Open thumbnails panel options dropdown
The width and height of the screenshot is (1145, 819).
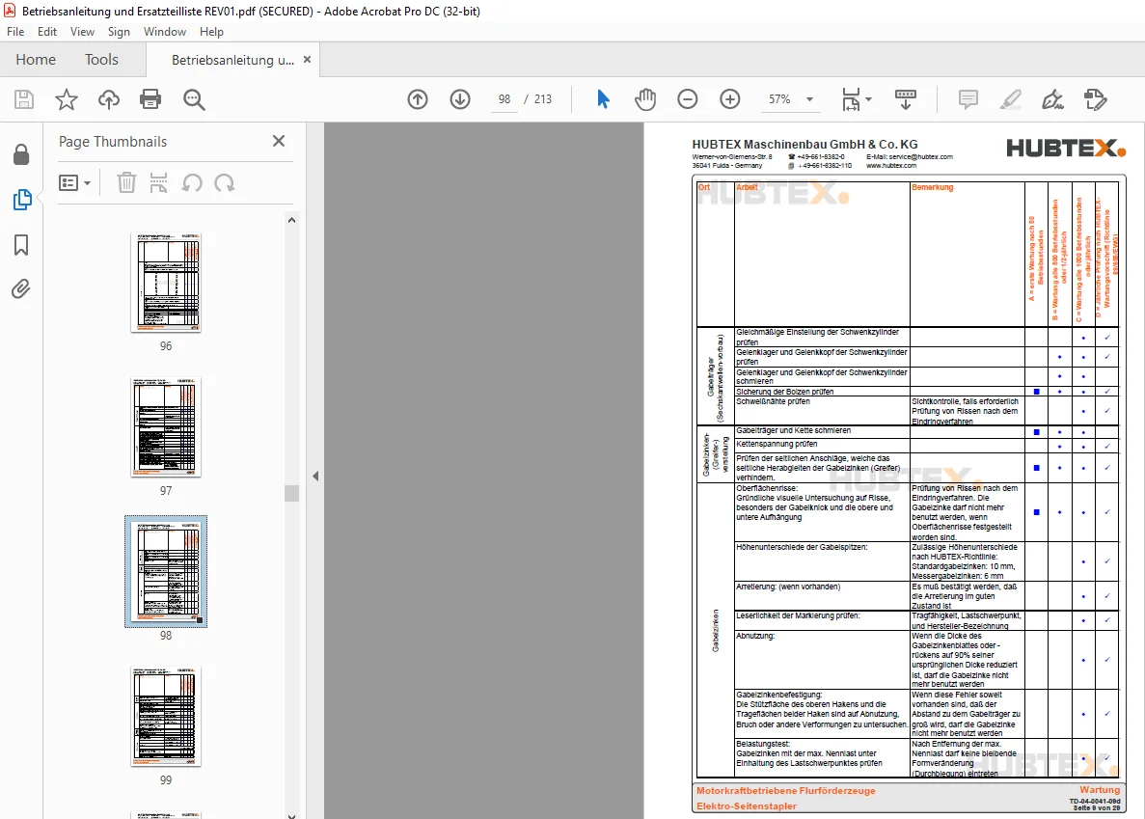74,182
